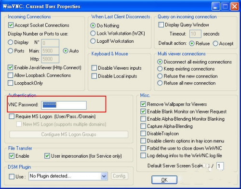
Task: Click the OK button
Action: point(164,180)
